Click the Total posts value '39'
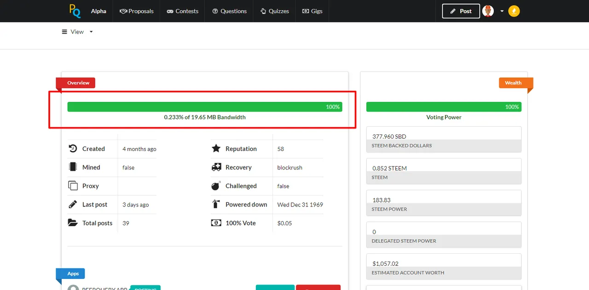 (x=126, y=223)
